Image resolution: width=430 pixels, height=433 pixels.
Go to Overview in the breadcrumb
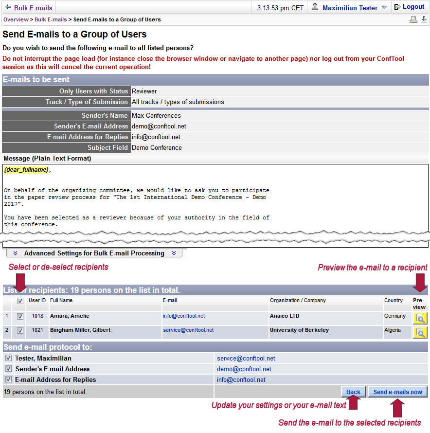16,19
